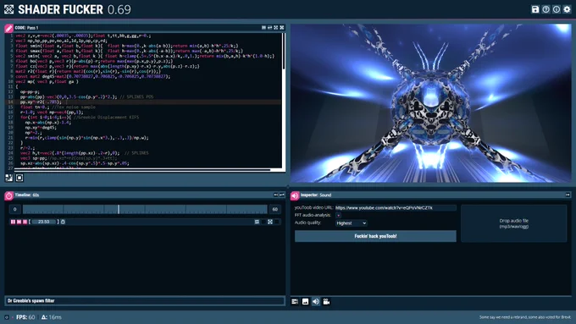Click the FPS: 60 status readout
Image resolution: width=576 pixels, height=324 pixels.
25,317
